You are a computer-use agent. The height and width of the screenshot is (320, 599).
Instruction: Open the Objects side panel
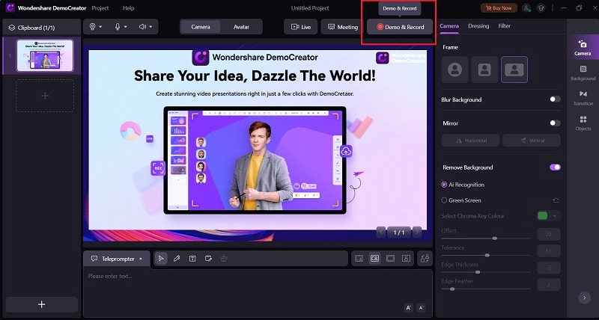point(583,123)
